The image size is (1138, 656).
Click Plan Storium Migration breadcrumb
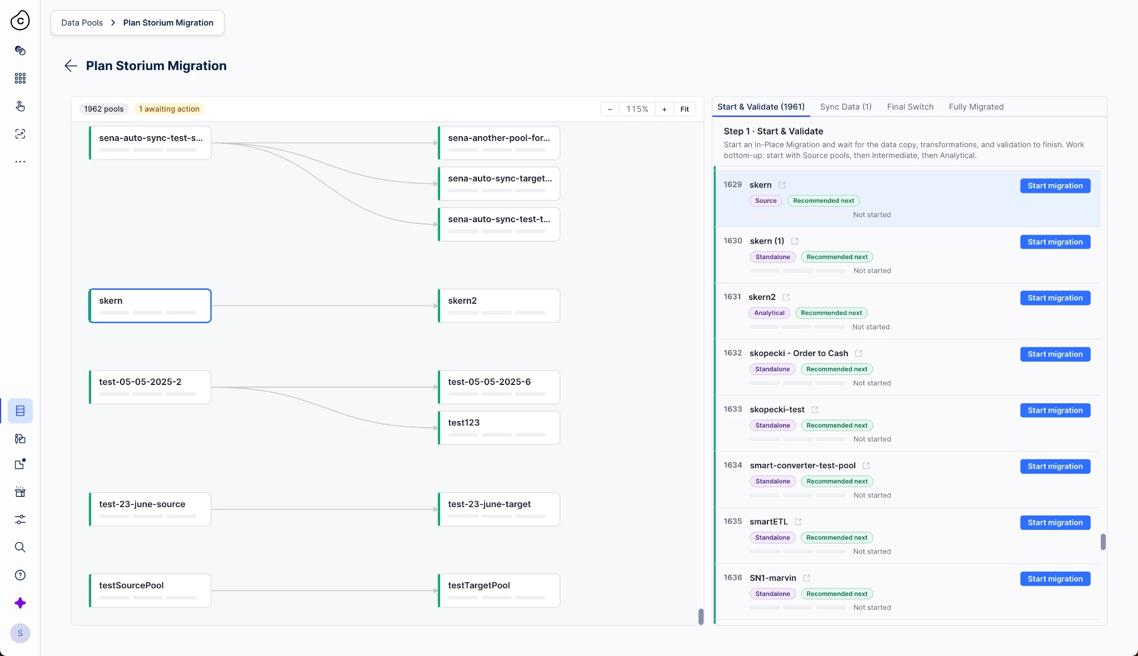[x=168, y=23]
